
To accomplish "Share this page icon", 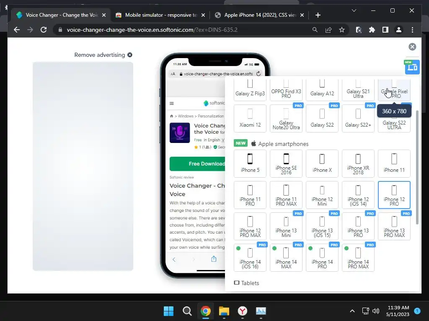I will point(328,30).
